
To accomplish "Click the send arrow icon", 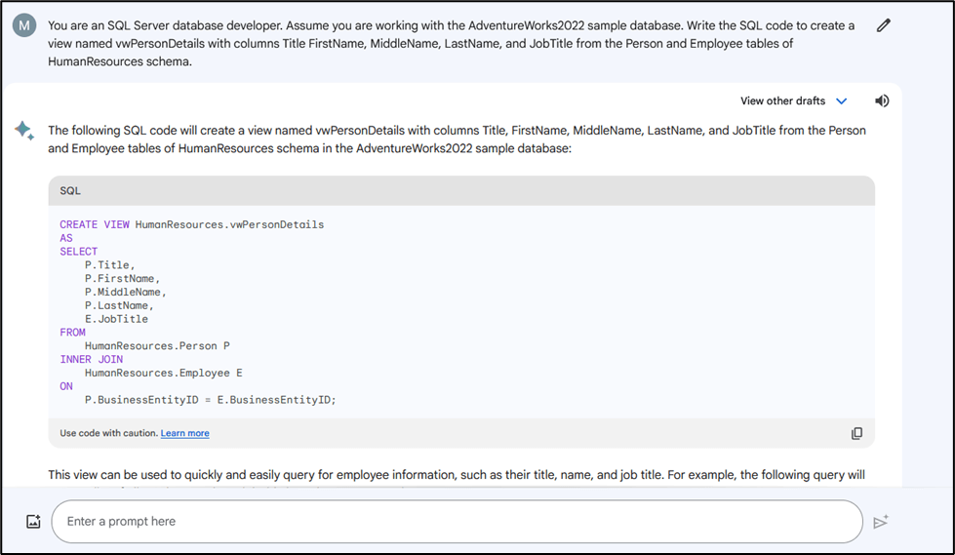I will (x=881, y=522).
